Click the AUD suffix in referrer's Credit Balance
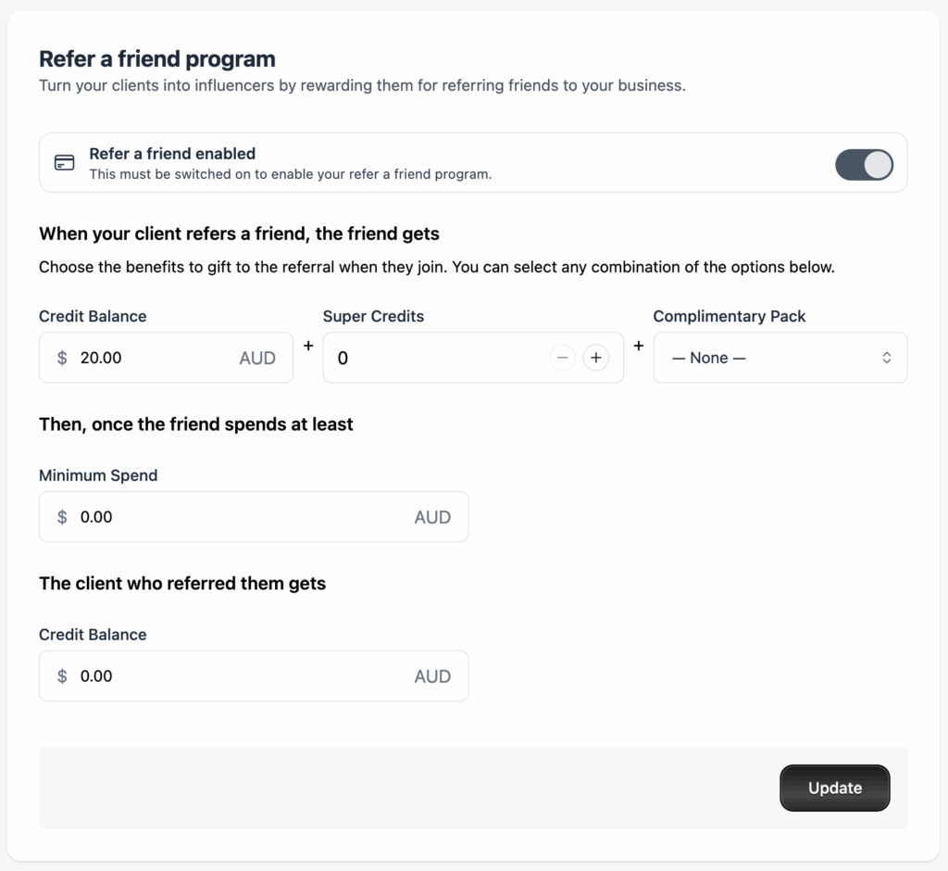Viewport: 948px width, 871px height. pyautogui.click(x=432, y=676)
